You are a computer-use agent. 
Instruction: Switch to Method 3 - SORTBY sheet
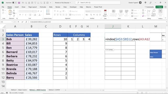54,90
